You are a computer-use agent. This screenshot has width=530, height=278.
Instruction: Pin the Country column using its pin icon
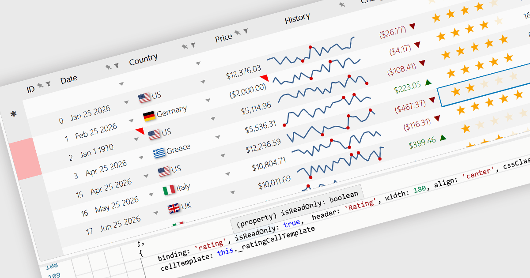point(185,47)
